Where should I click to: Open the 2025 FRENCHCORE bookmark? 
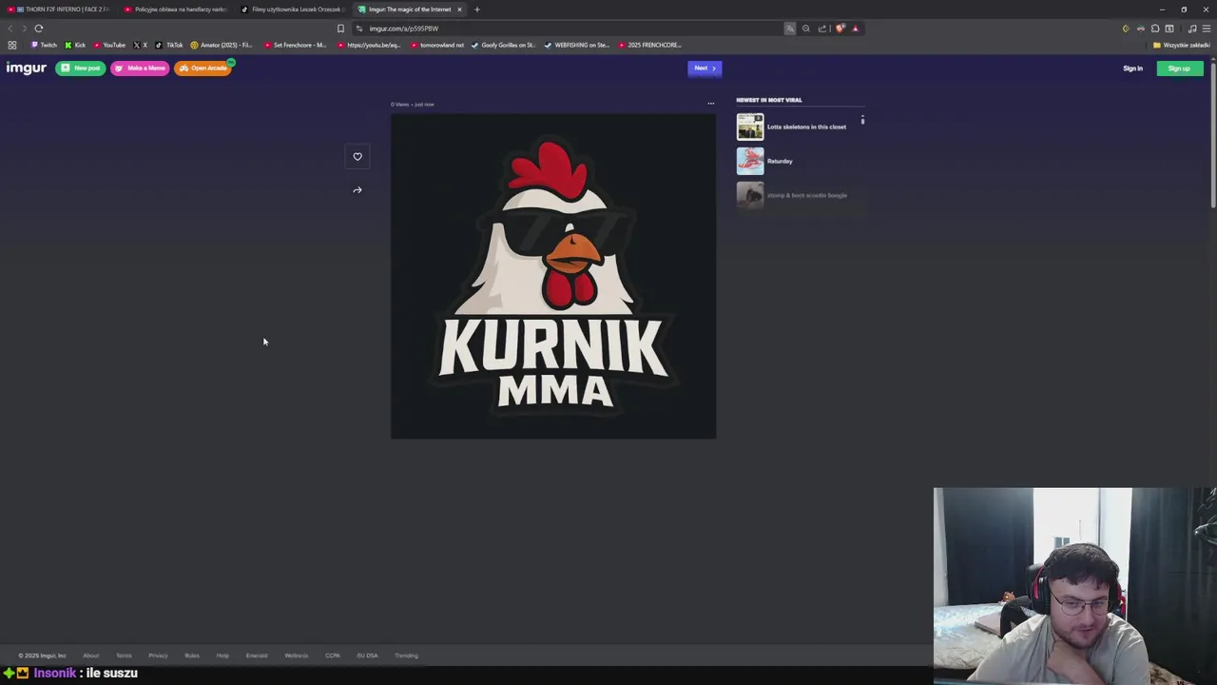click(649, 45)
